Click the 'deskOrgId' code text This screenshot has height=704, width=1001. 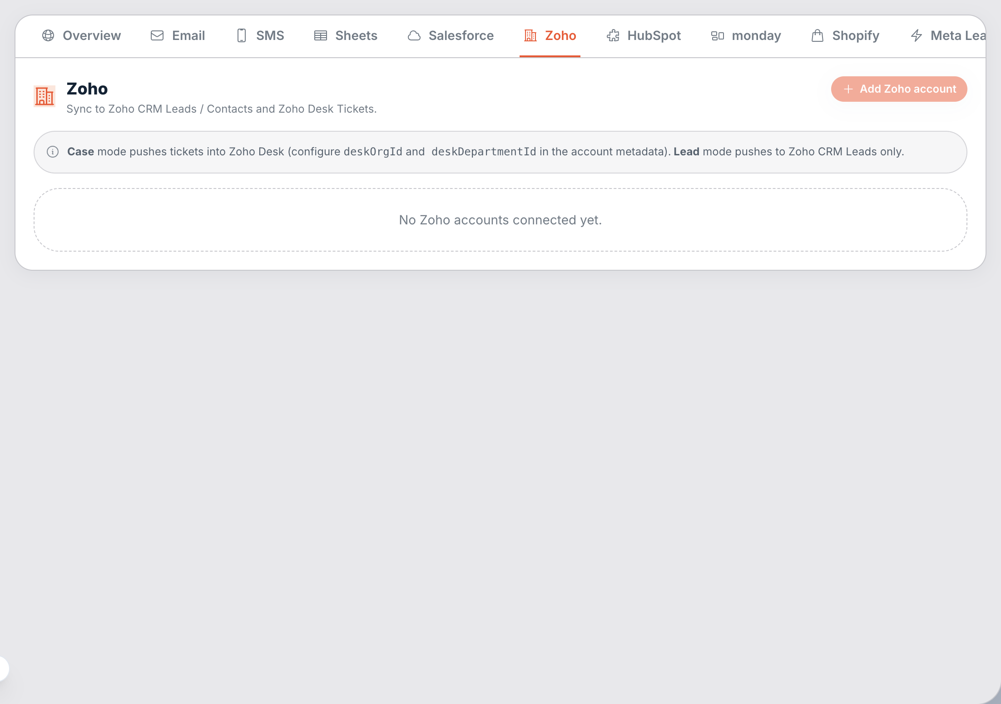tap(373, 152)
